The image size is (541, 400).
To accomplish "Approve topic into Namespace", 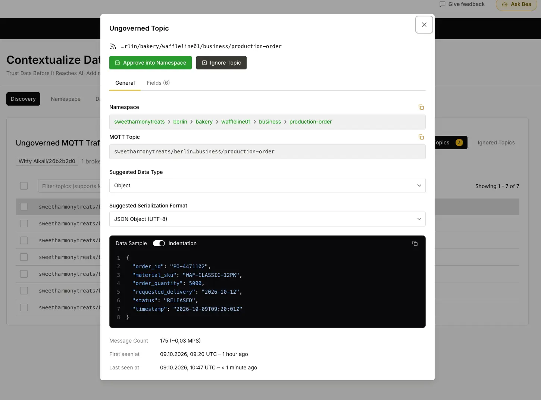I will pos(150,63).
